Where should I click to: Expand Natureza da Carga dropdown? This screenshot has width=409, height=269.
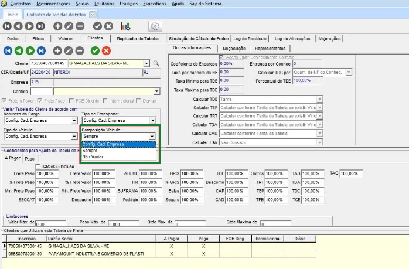click(74, 120)
